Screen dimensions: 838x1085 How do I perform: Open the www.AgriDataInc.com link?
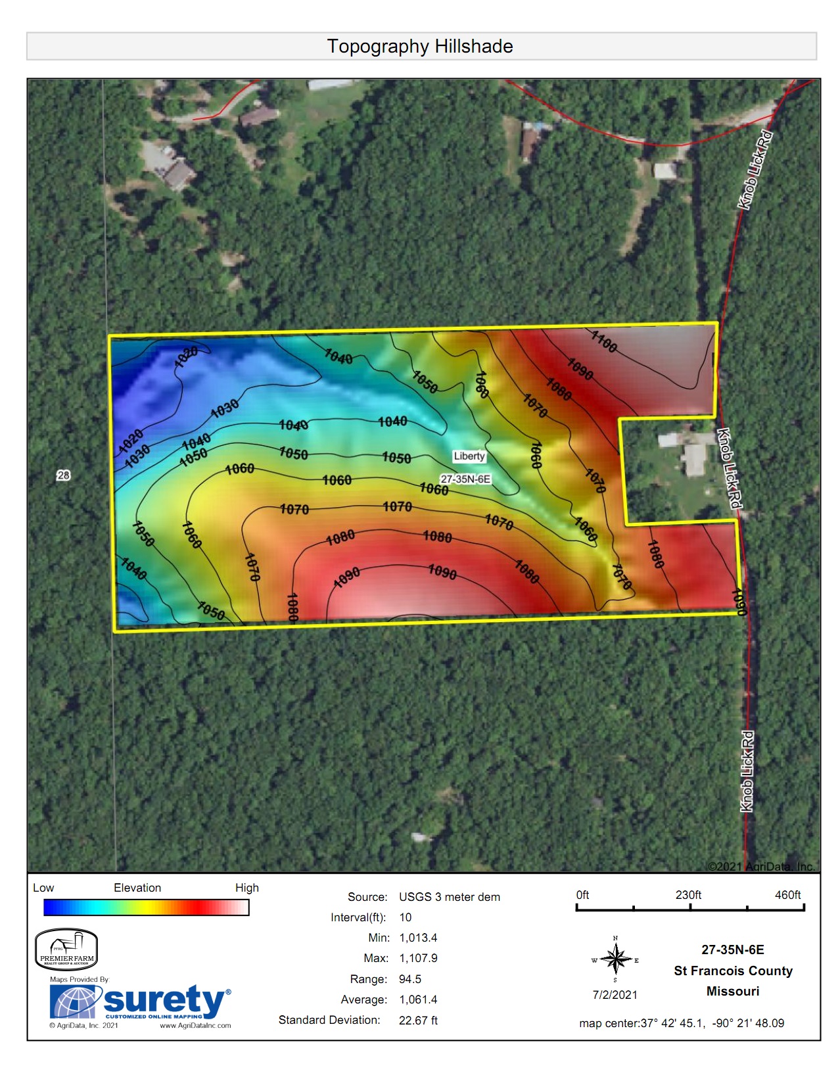[195, 1025]
